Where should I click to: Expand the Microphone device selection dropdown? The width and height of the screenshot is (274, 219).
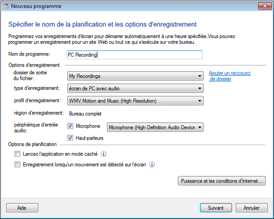click(x=155, y=127)
